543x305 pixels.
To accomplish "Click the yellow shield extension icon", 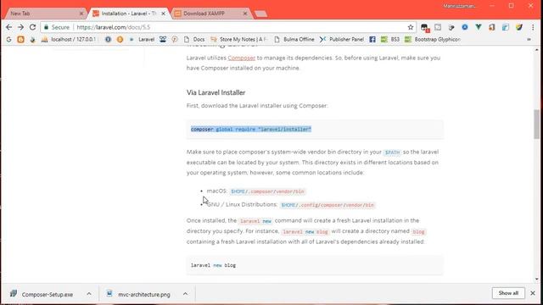I will pyautogui.click(x=518, y=27).
